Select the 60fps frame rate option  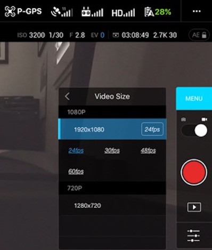click(x=76, y=172)
